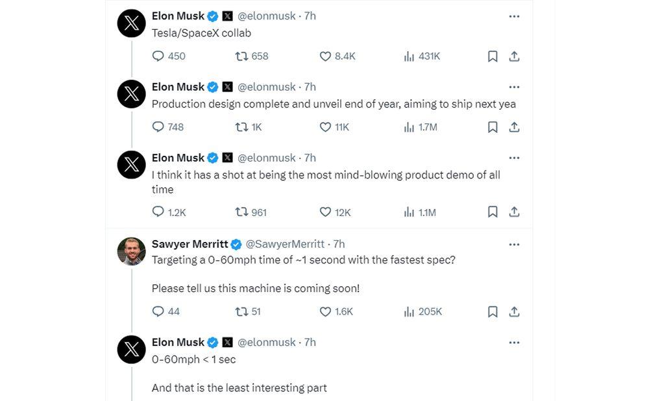The image size is (649, 401).
Task: Open the Sawyer Merritt profile name link
Action: [x=190, y=244]
